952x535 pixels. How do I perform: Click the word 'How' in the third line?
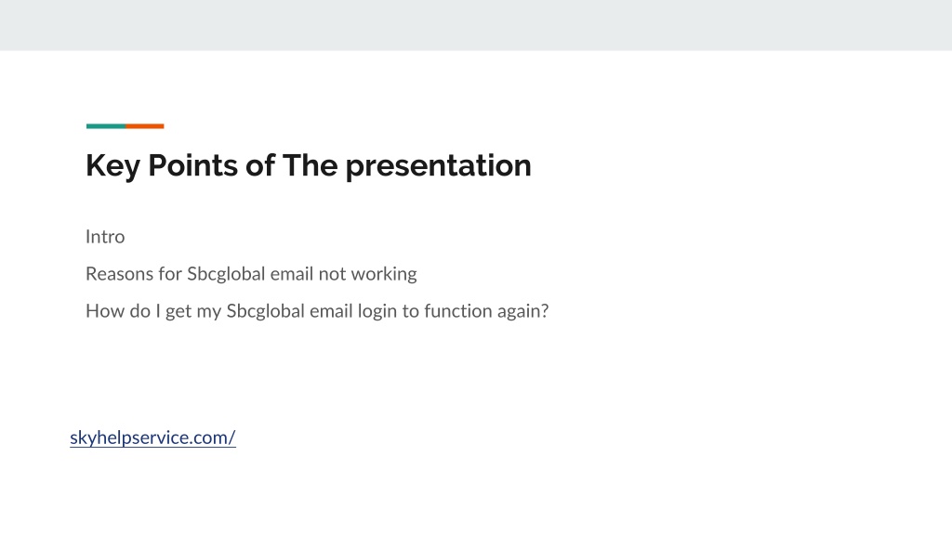(x=100, y=311)
